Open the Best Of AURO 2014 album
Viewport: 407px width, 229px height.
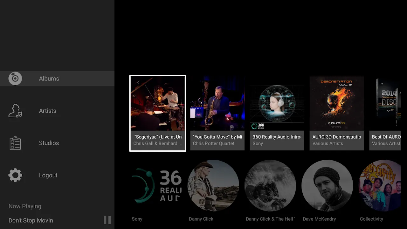[x=386, y=104]
